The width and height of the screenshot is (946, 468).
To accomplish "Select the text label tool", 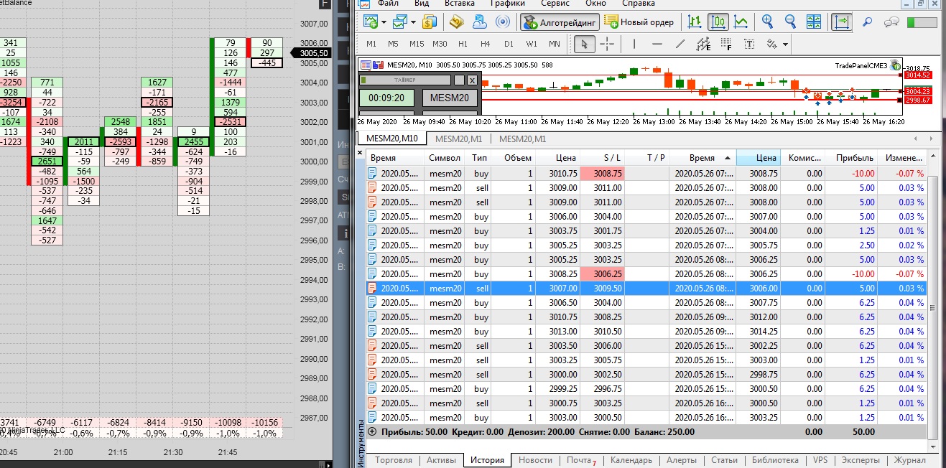I will click(x=749, y=44).
